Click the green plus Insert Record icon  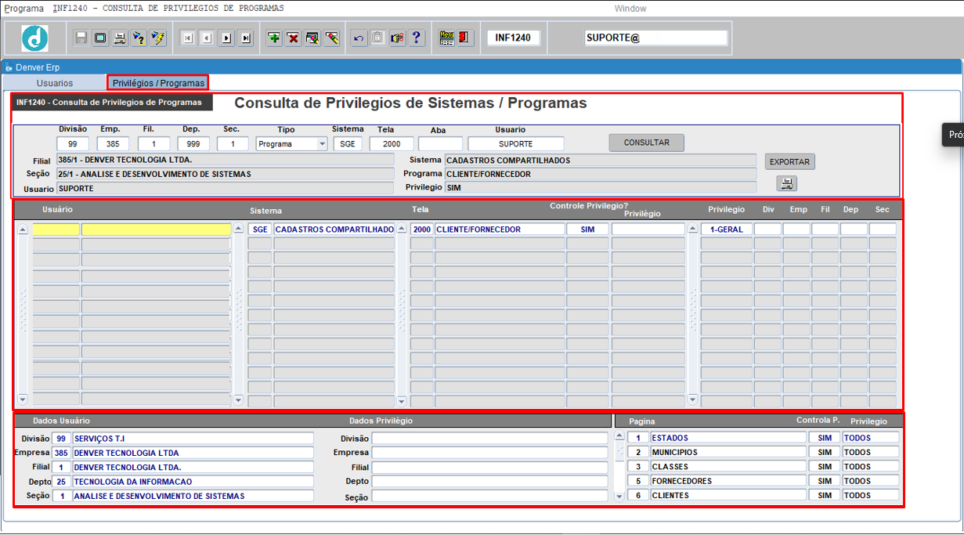click(274, 38)
